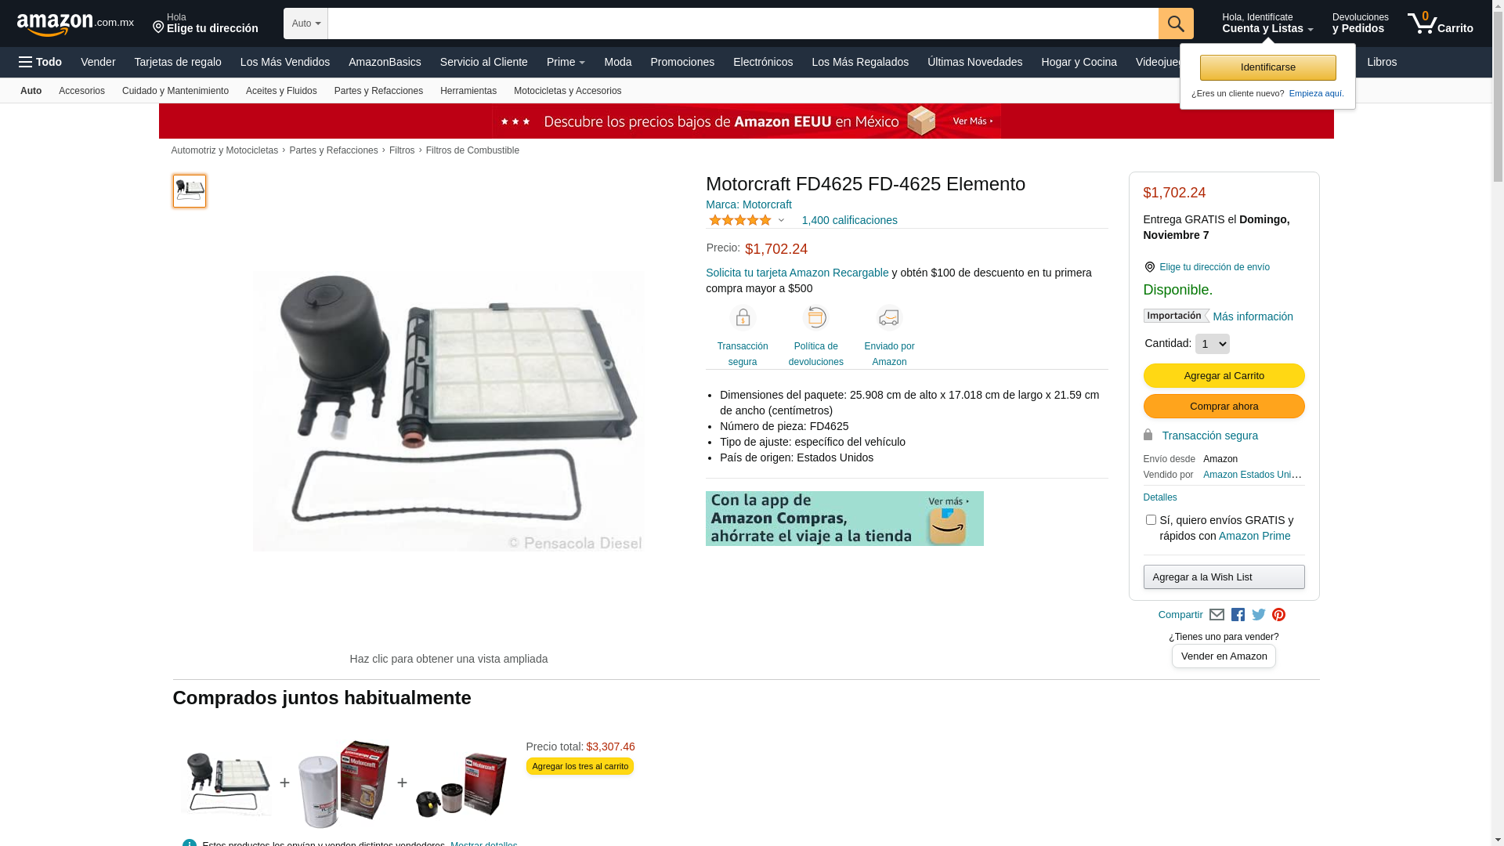This screenshot has width=1504, height=846.
Task: Click the Amazon.com.mx logo
Action: coord(75,24)
